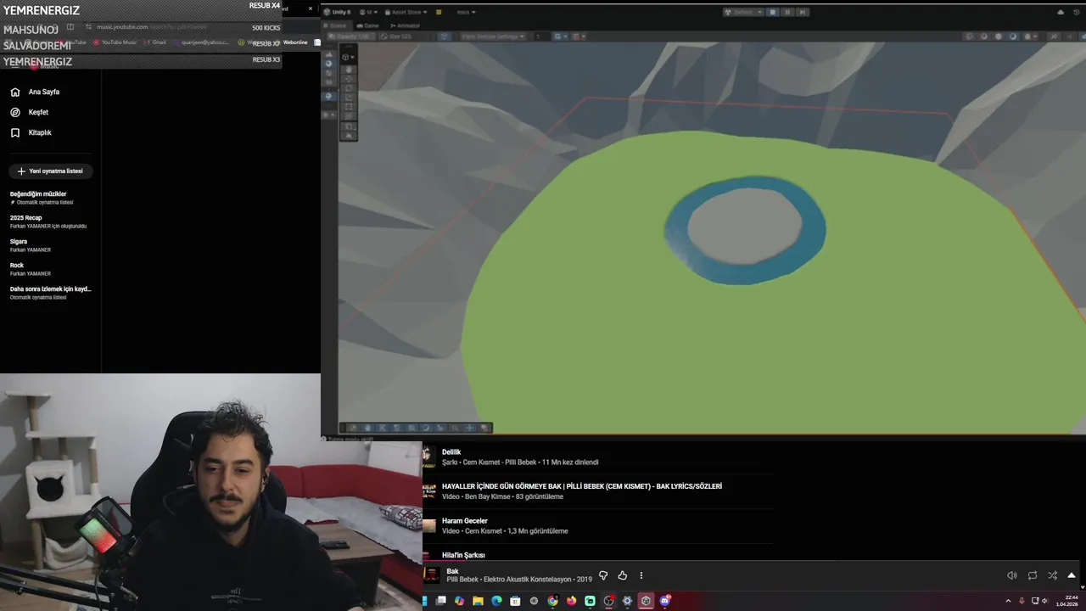1086x611 pixels.
Task: Open Discord from the taskbar
Action: [665, 601]
